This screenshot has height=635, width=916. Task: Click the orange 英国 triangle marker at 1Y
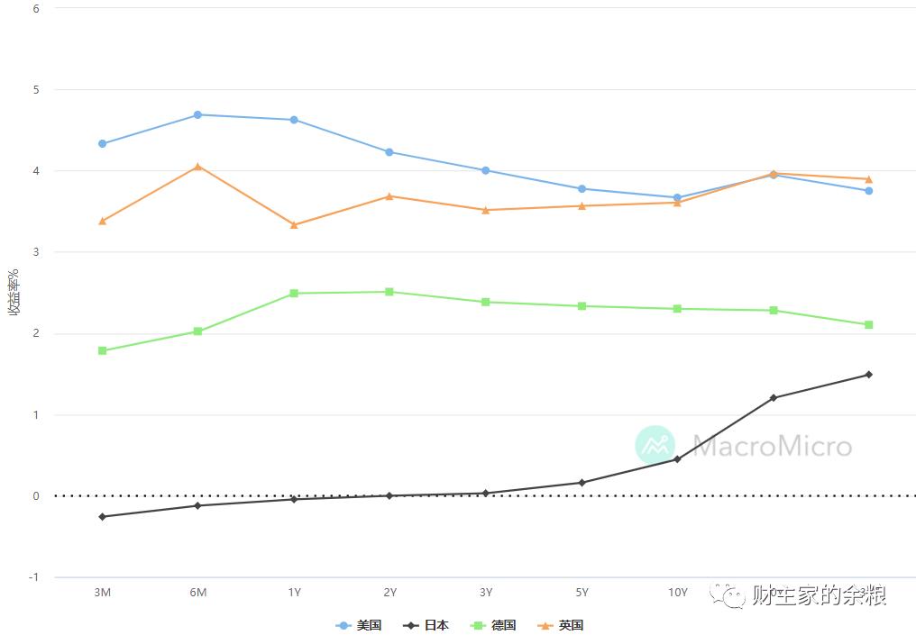294,225
